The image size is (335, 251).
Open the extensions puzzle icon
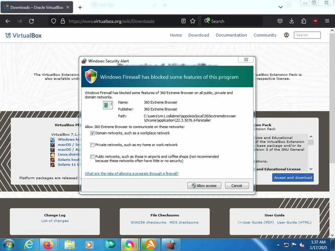pos(304,21)
